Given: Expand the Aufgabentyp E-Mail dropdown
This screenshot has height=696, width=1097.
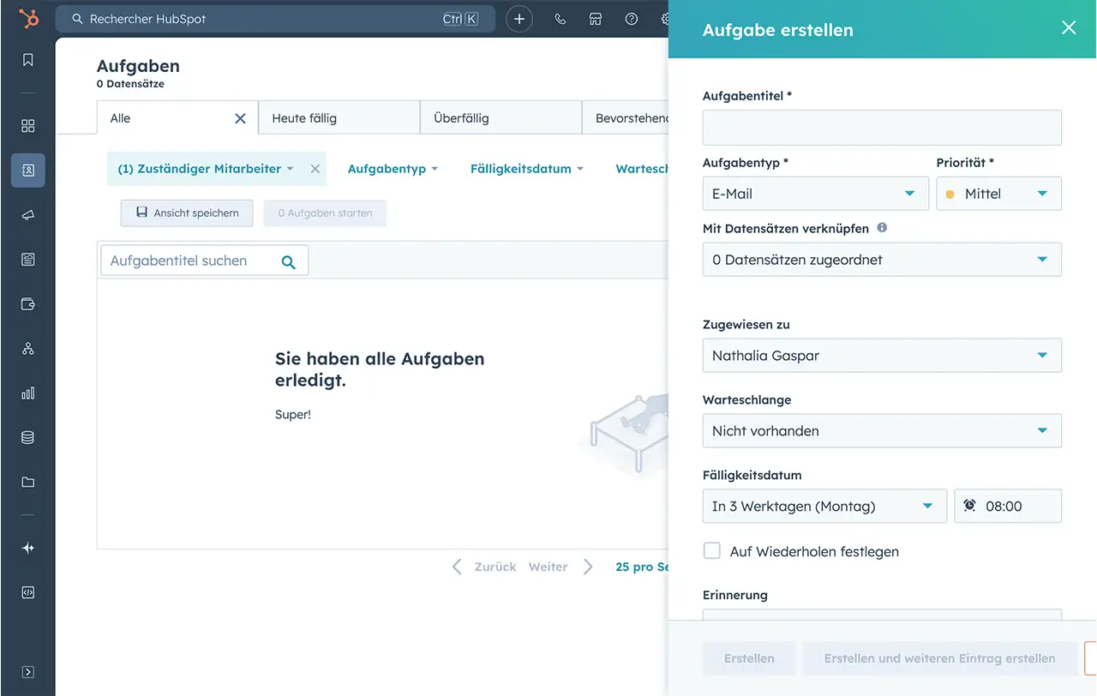Looking at the screenshot, I should pyautogui.click(x=814, y=194).
